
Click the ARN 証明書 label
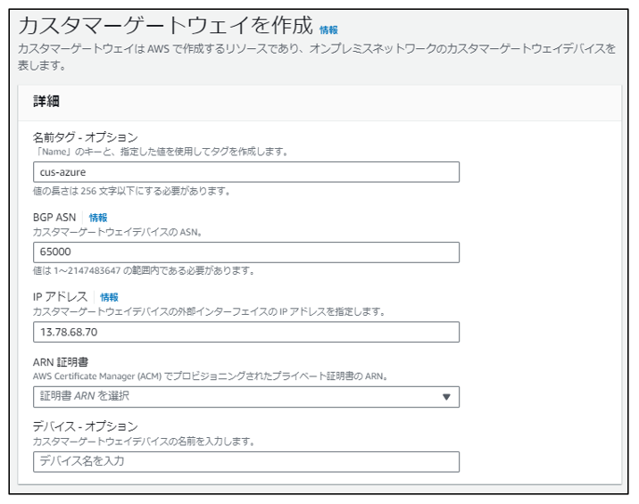pyautogui.click(x=61, y=362)
